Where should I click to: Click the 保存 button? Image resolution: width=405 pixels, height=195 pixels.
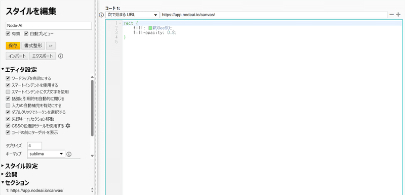(x=13, y=46)
